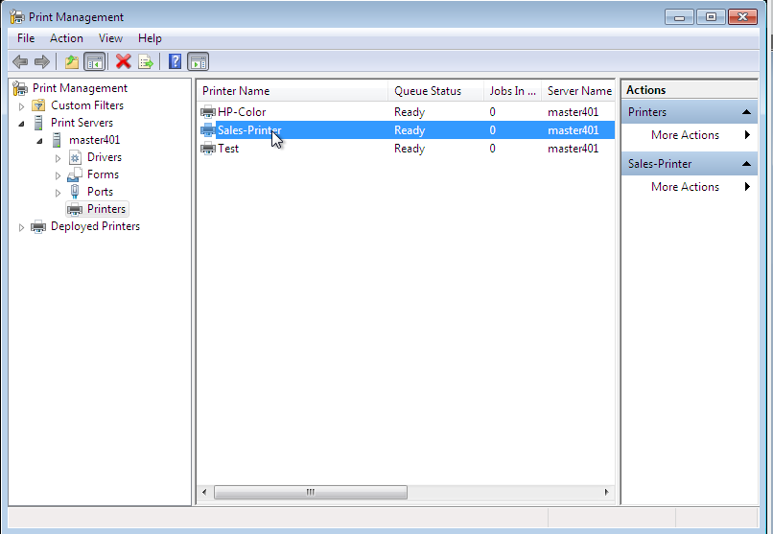Select the Printers tree item label
This screenshot has width=773, height=534.
pos(106,209)
